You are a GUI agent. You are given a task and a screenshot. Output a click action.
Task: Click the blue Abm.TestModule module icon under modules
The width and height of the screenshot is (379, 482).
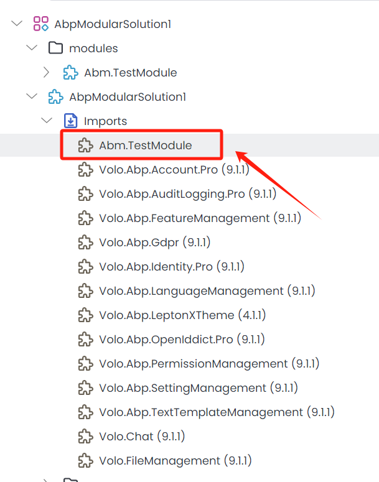[71, 73]
